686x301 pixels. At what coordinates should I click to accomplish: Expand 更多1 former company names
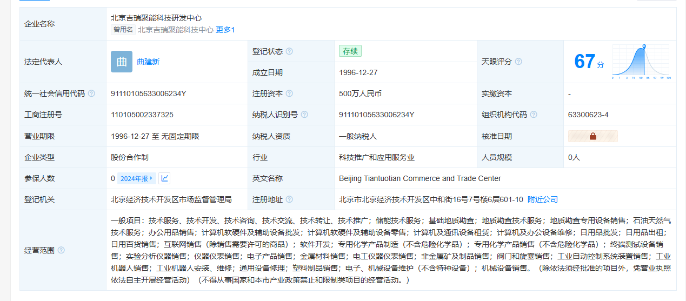(225, 30)
